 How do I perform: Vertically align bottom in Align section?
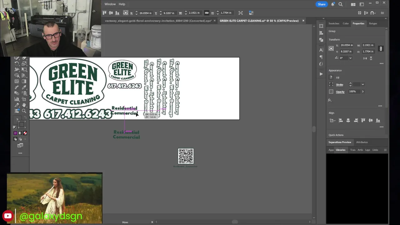(x=378, y=120)
